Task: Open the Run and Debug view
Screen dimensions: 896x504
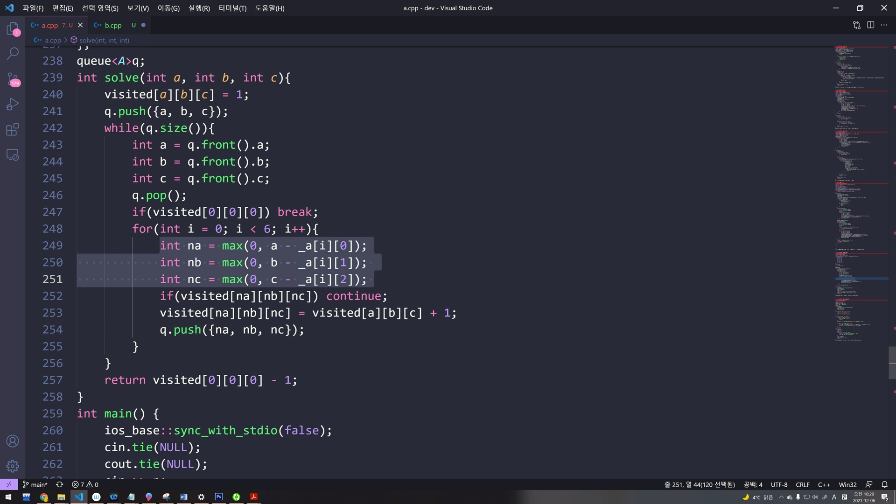Action: coord(13,104)
